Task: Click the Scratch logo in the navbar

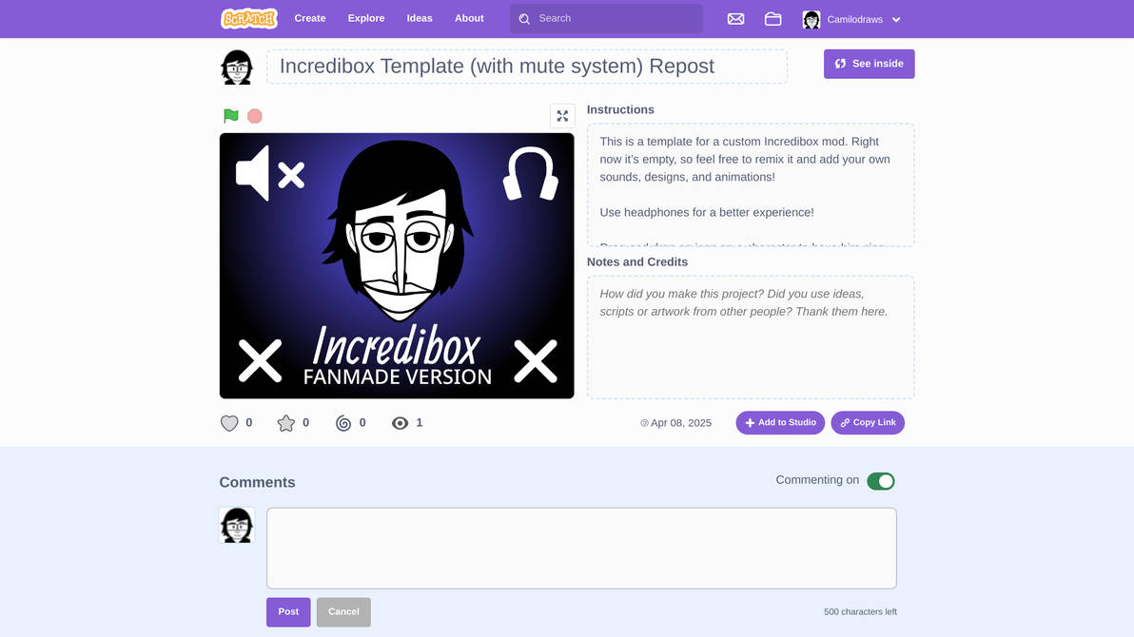Action: [248, 18]
